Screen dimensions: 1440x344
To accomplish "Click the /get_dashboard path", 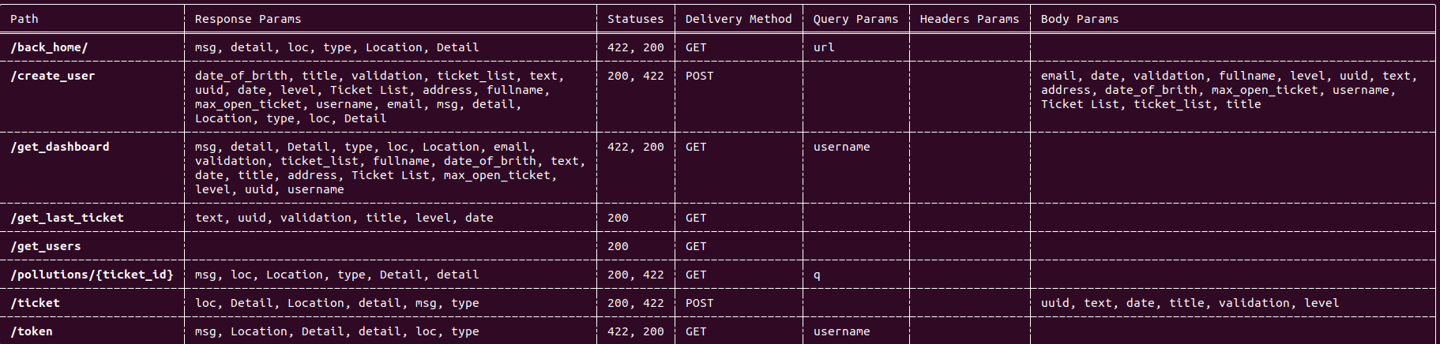I will (x=60, y=147).
